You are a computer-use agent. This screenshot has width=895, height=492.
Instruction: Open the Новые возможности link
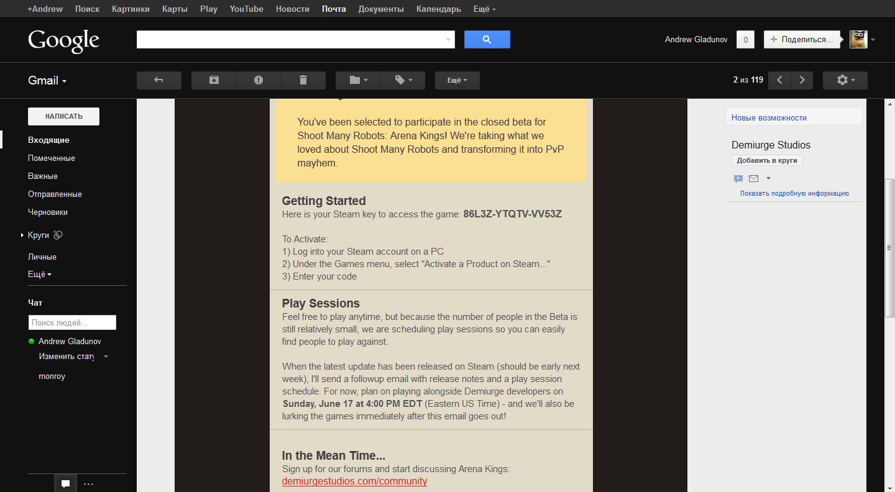click(x=769, y=117)
